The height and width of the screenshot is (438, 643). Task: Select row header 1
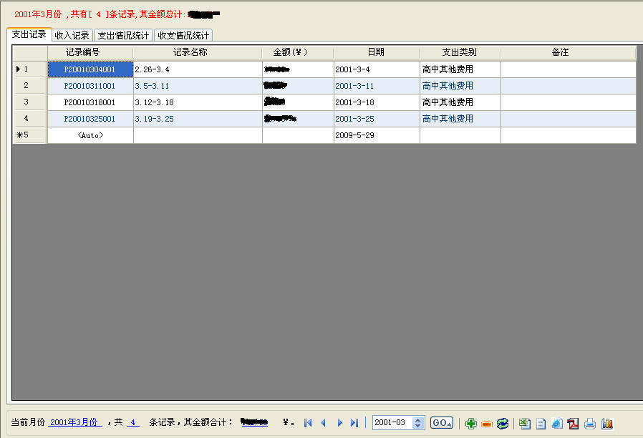(x=30, y=69)
